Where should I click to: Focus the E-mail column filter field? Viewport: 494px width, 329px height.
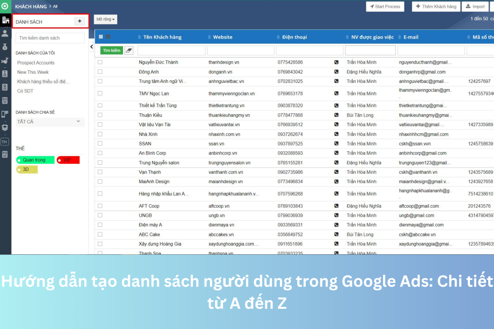431,50
